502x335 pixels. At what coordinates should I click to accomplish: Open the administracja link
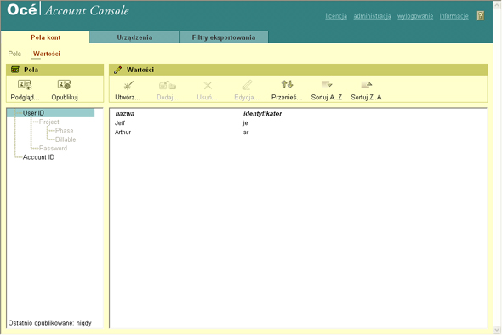372,16
